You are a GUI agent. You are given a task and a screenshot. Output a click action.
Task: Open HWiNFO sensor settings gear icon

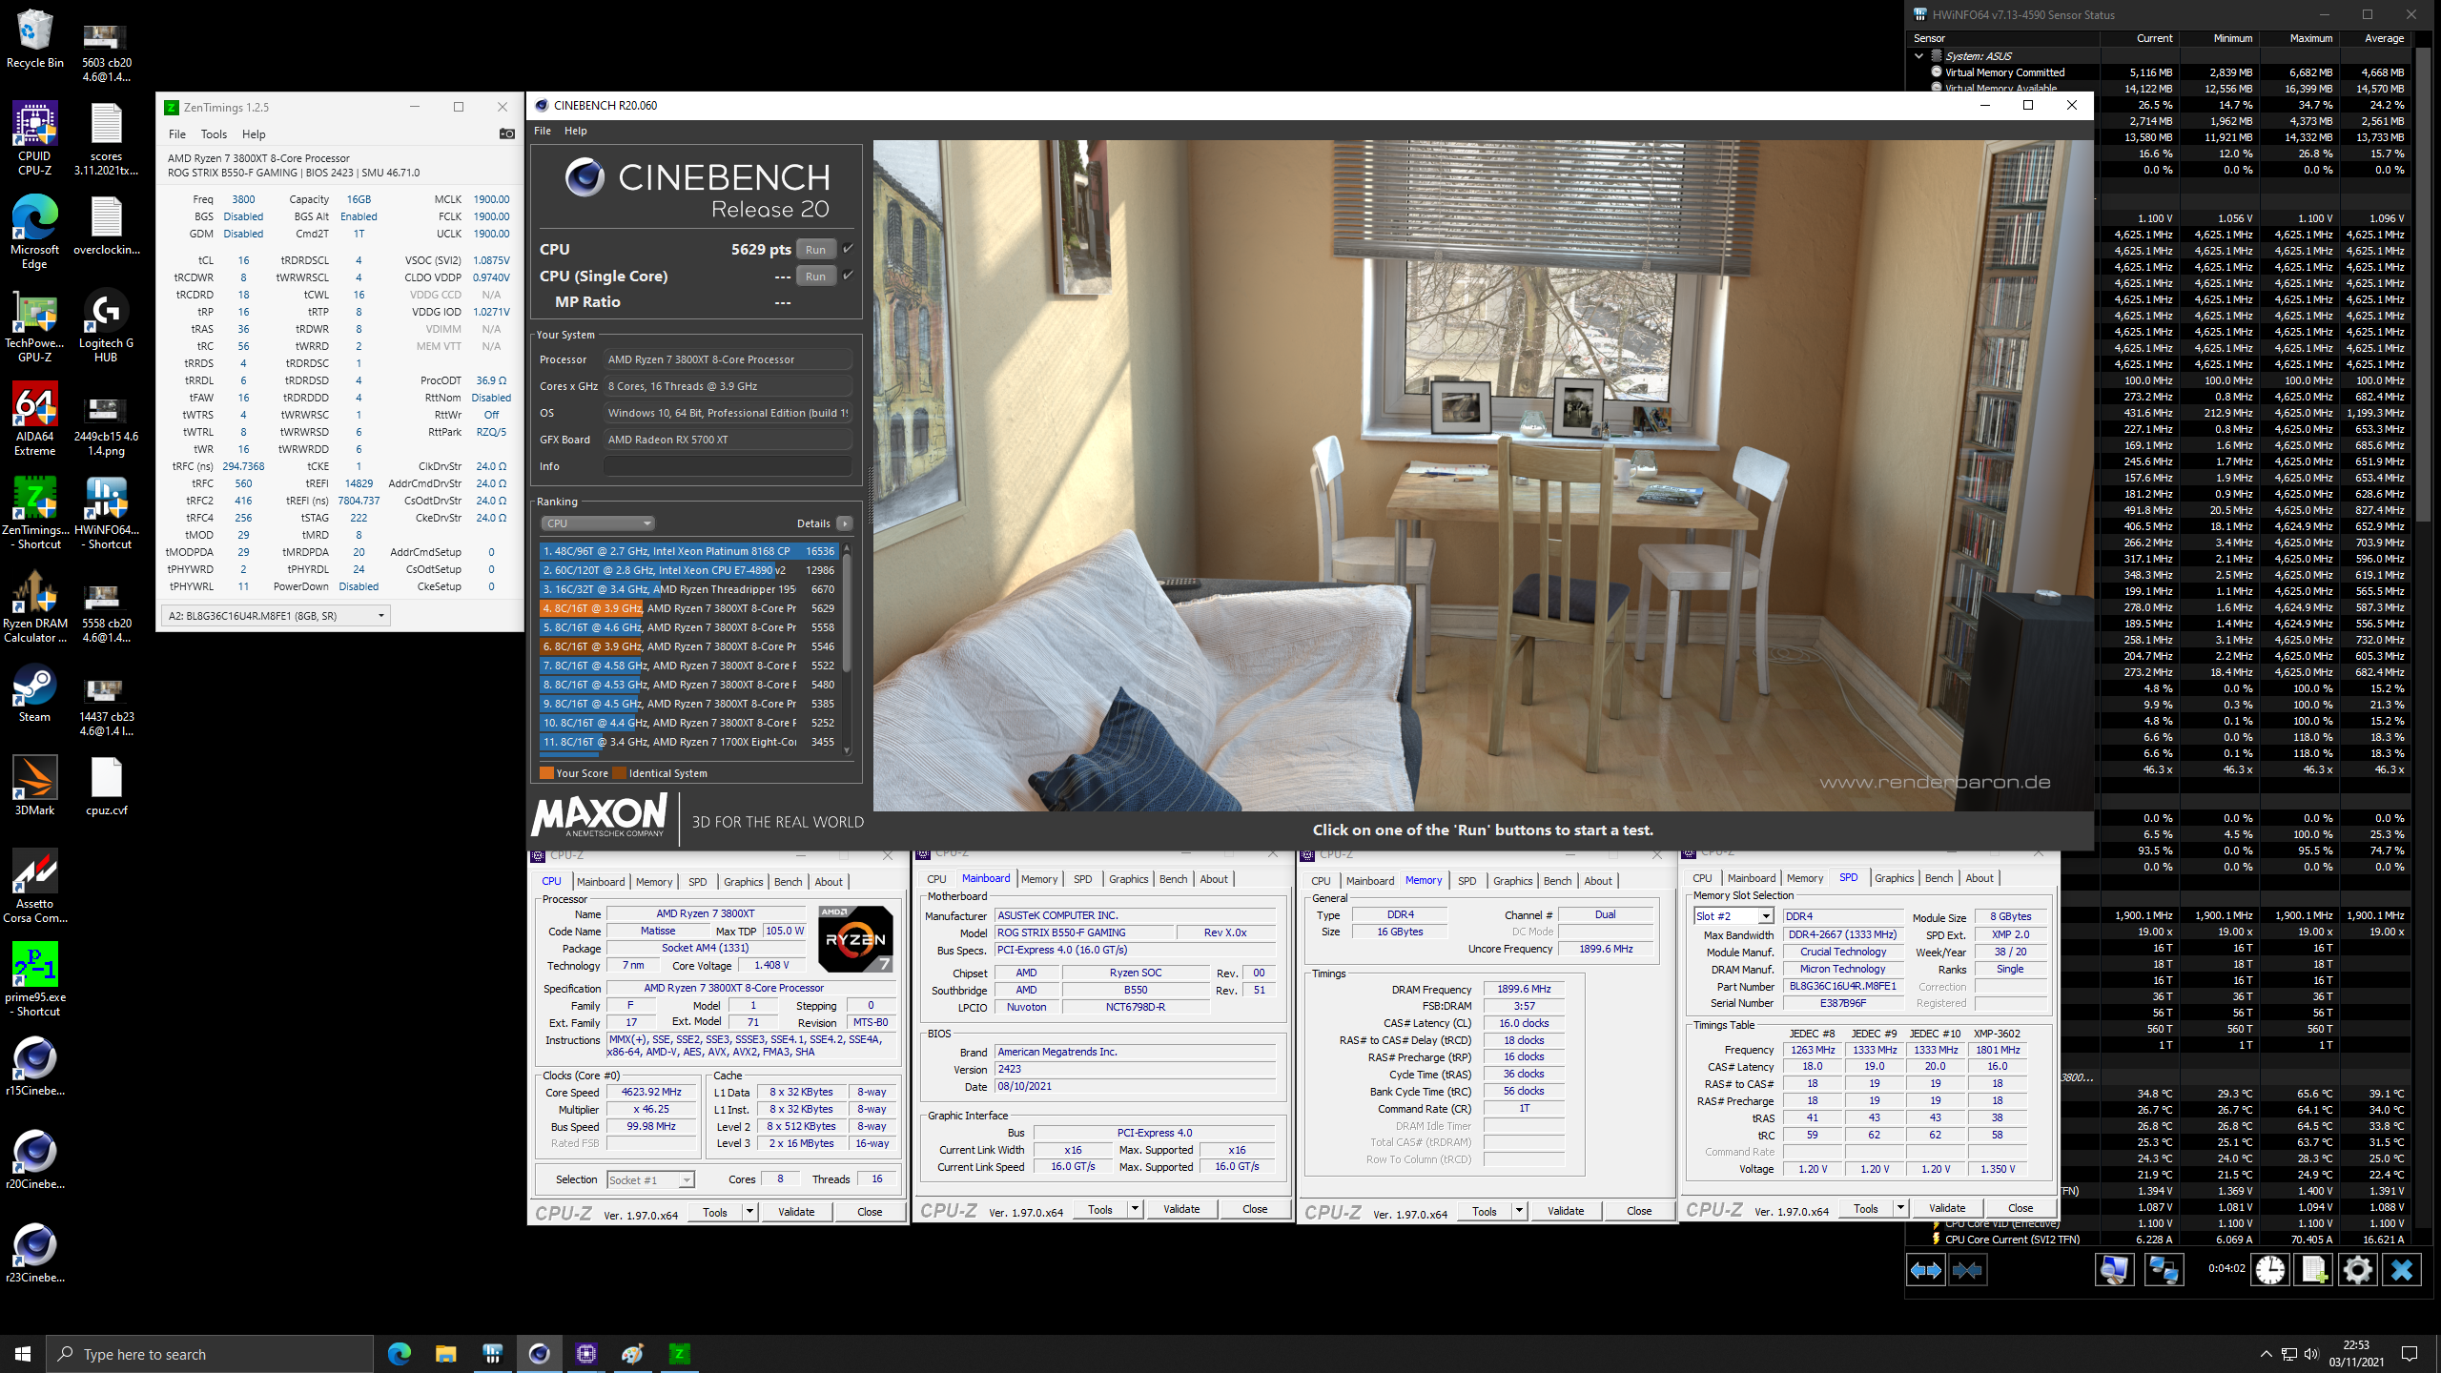pyautogui.click(x=2357, y=1270)
